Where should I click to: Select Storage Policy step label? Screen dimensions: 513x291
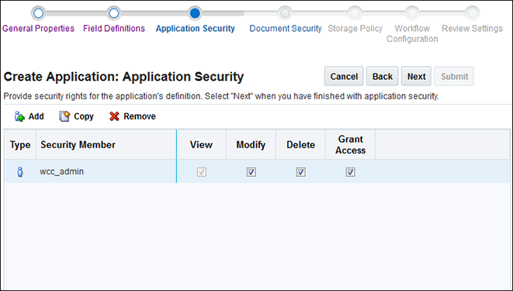[355, 29]
